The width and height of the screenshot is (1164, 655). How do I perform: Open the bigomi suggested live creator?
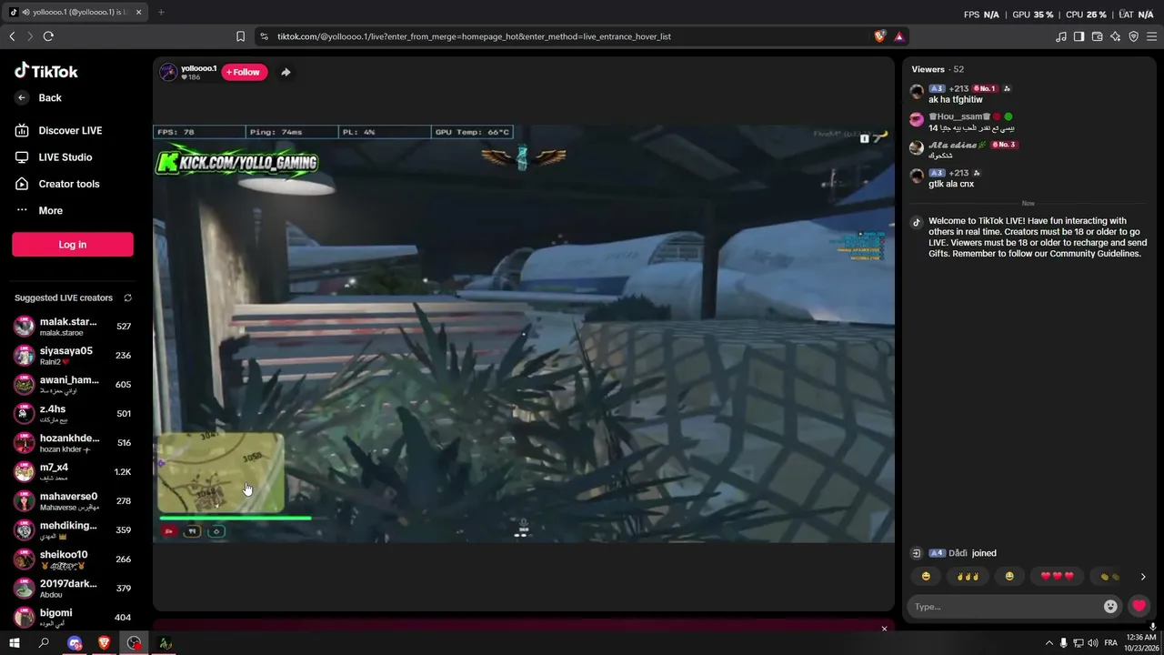coord(73,618)
